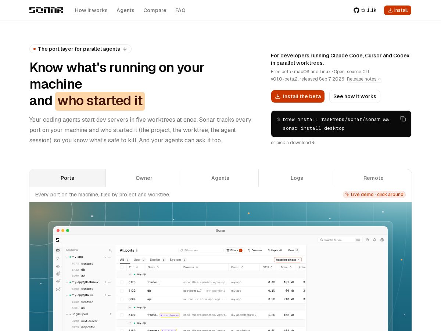Click the Columns button in the demo
The image size is (441, 331).
255,250
